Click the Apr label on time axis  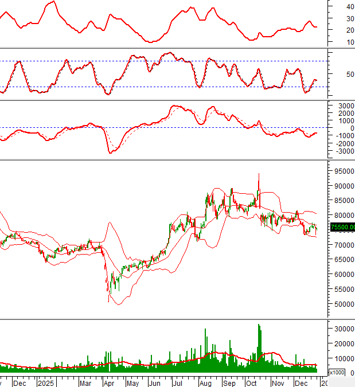[x=109, y=381]
